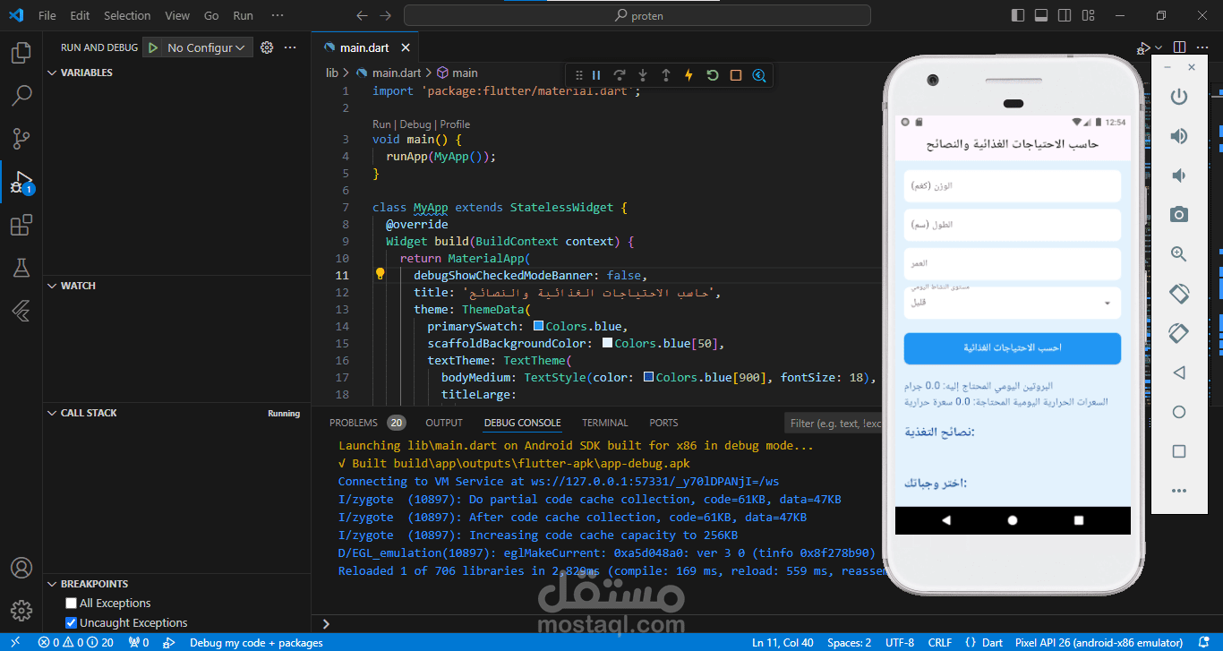Open the Extensions view

[21, 225]
